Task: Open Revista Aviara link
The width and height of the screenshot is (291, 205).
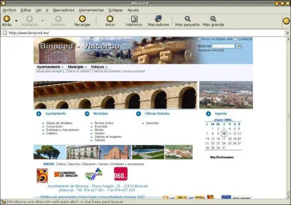Action: tap(104, 123)
